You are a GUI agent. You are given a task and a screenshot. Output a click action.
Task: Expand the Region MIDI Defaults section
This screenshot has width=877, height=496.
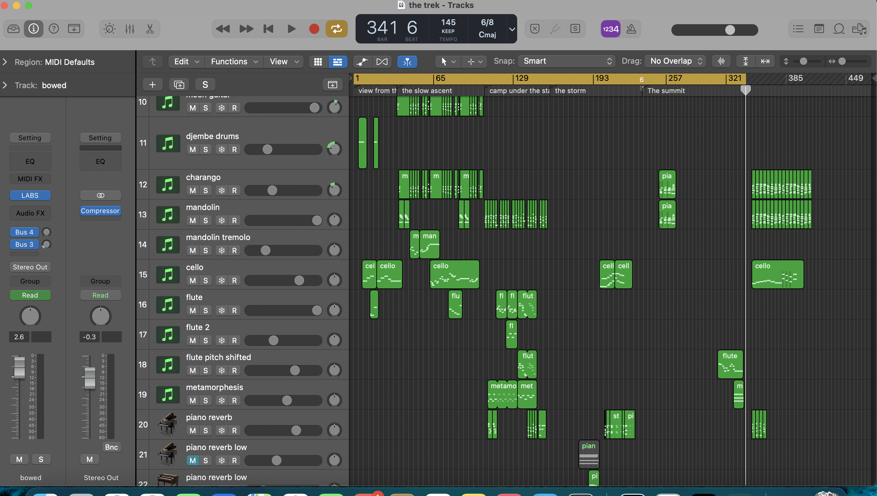pyautogui.click(x=5, y=62)
